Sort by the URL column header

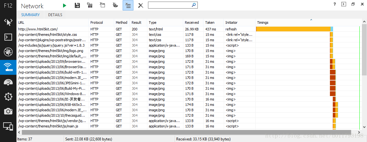click(53, 23)
